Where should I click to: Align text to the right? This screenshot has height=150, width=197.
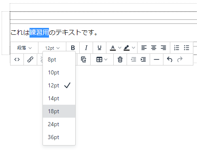pos(163,48)
